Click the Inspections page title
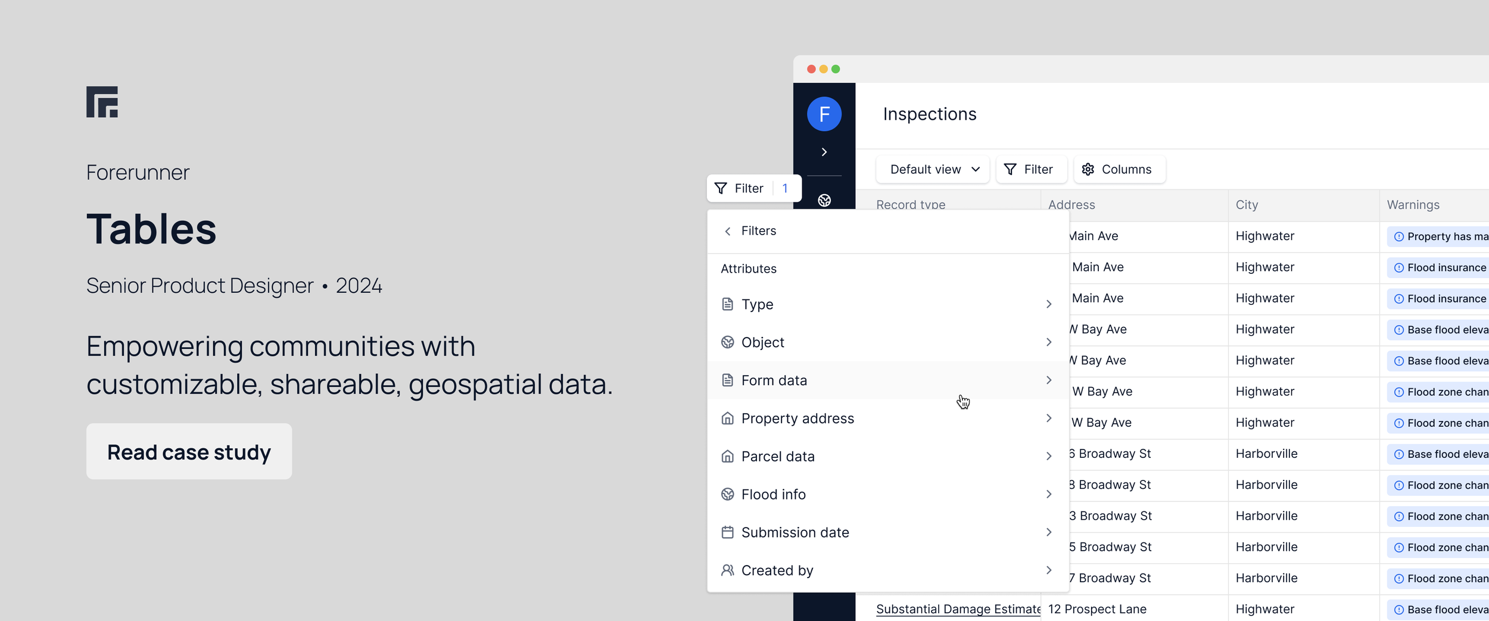The image size is (1489, 621). pos(930,114)
